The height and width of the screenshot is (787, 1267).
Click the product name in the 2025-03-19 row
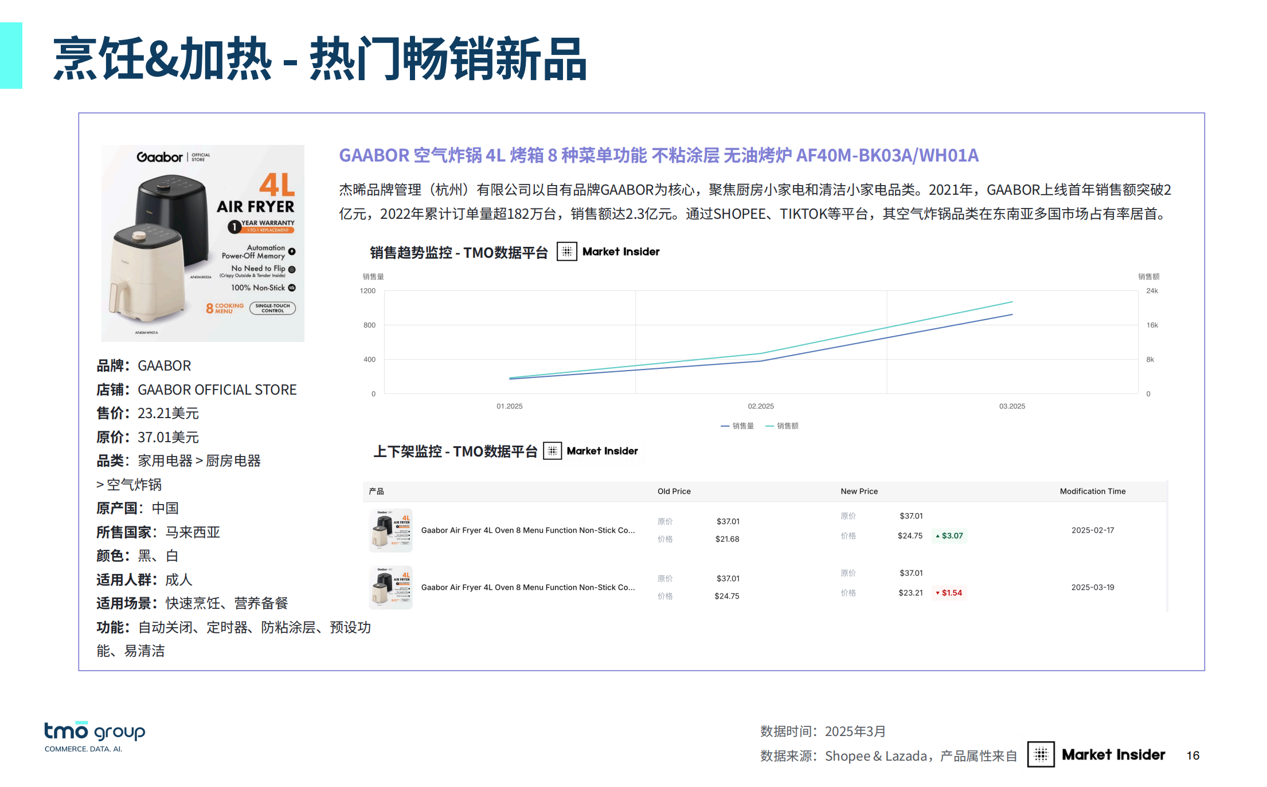pos(528,588)
